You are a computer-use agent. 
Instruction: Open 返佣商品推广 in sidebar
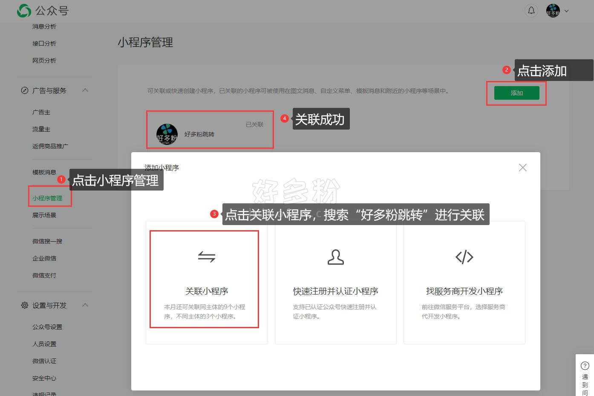pyautogui.click(x=50, y=146)
